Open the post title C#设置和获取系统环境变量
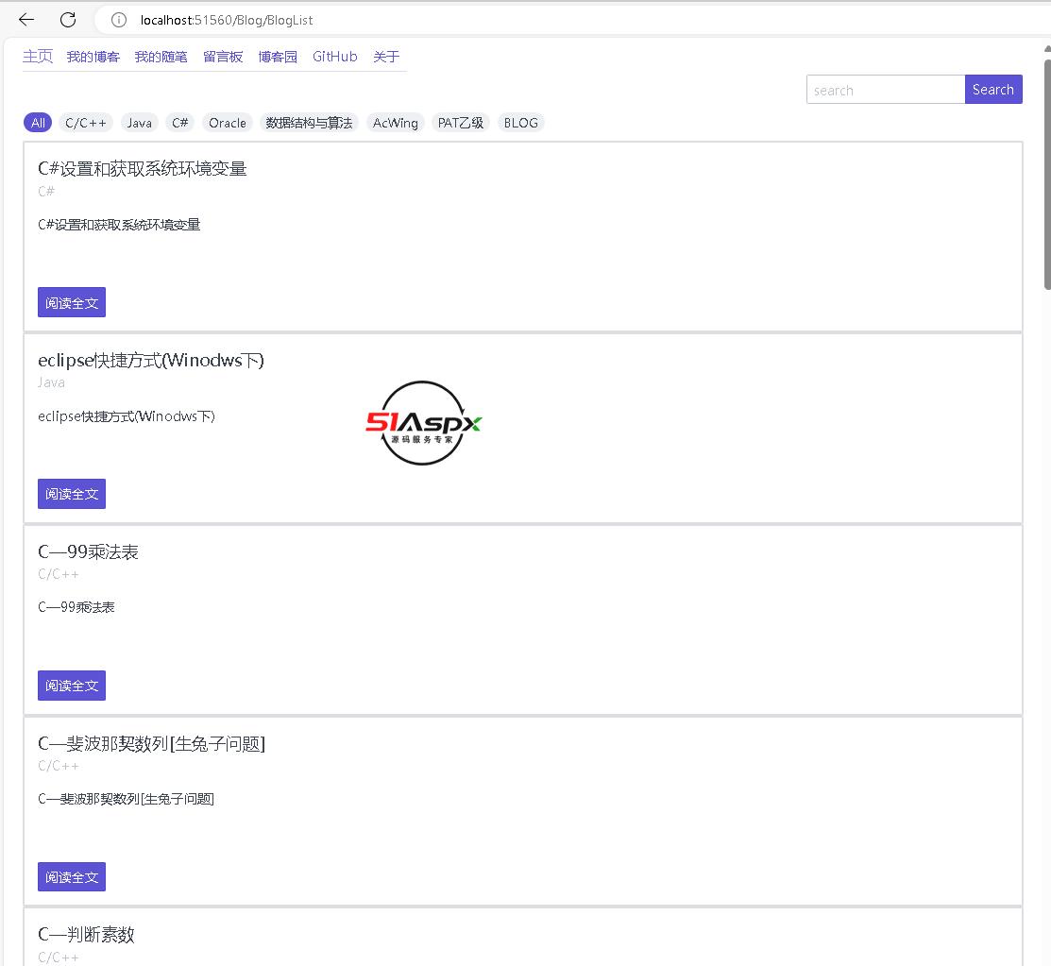The width and height of the screenshot is (1051, 966). pyautogui.click(x=142, y=169)
